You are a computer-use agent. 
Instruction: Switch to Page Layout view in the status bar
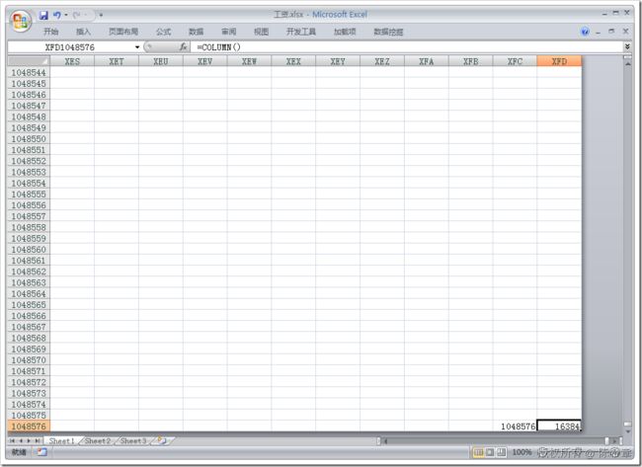tap(490, 452)
